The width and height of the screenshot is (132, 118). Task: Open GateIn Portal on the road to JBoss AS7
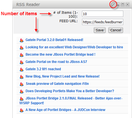(x=56, y=62)
